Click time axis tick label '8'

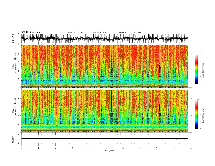pos(157,148)
